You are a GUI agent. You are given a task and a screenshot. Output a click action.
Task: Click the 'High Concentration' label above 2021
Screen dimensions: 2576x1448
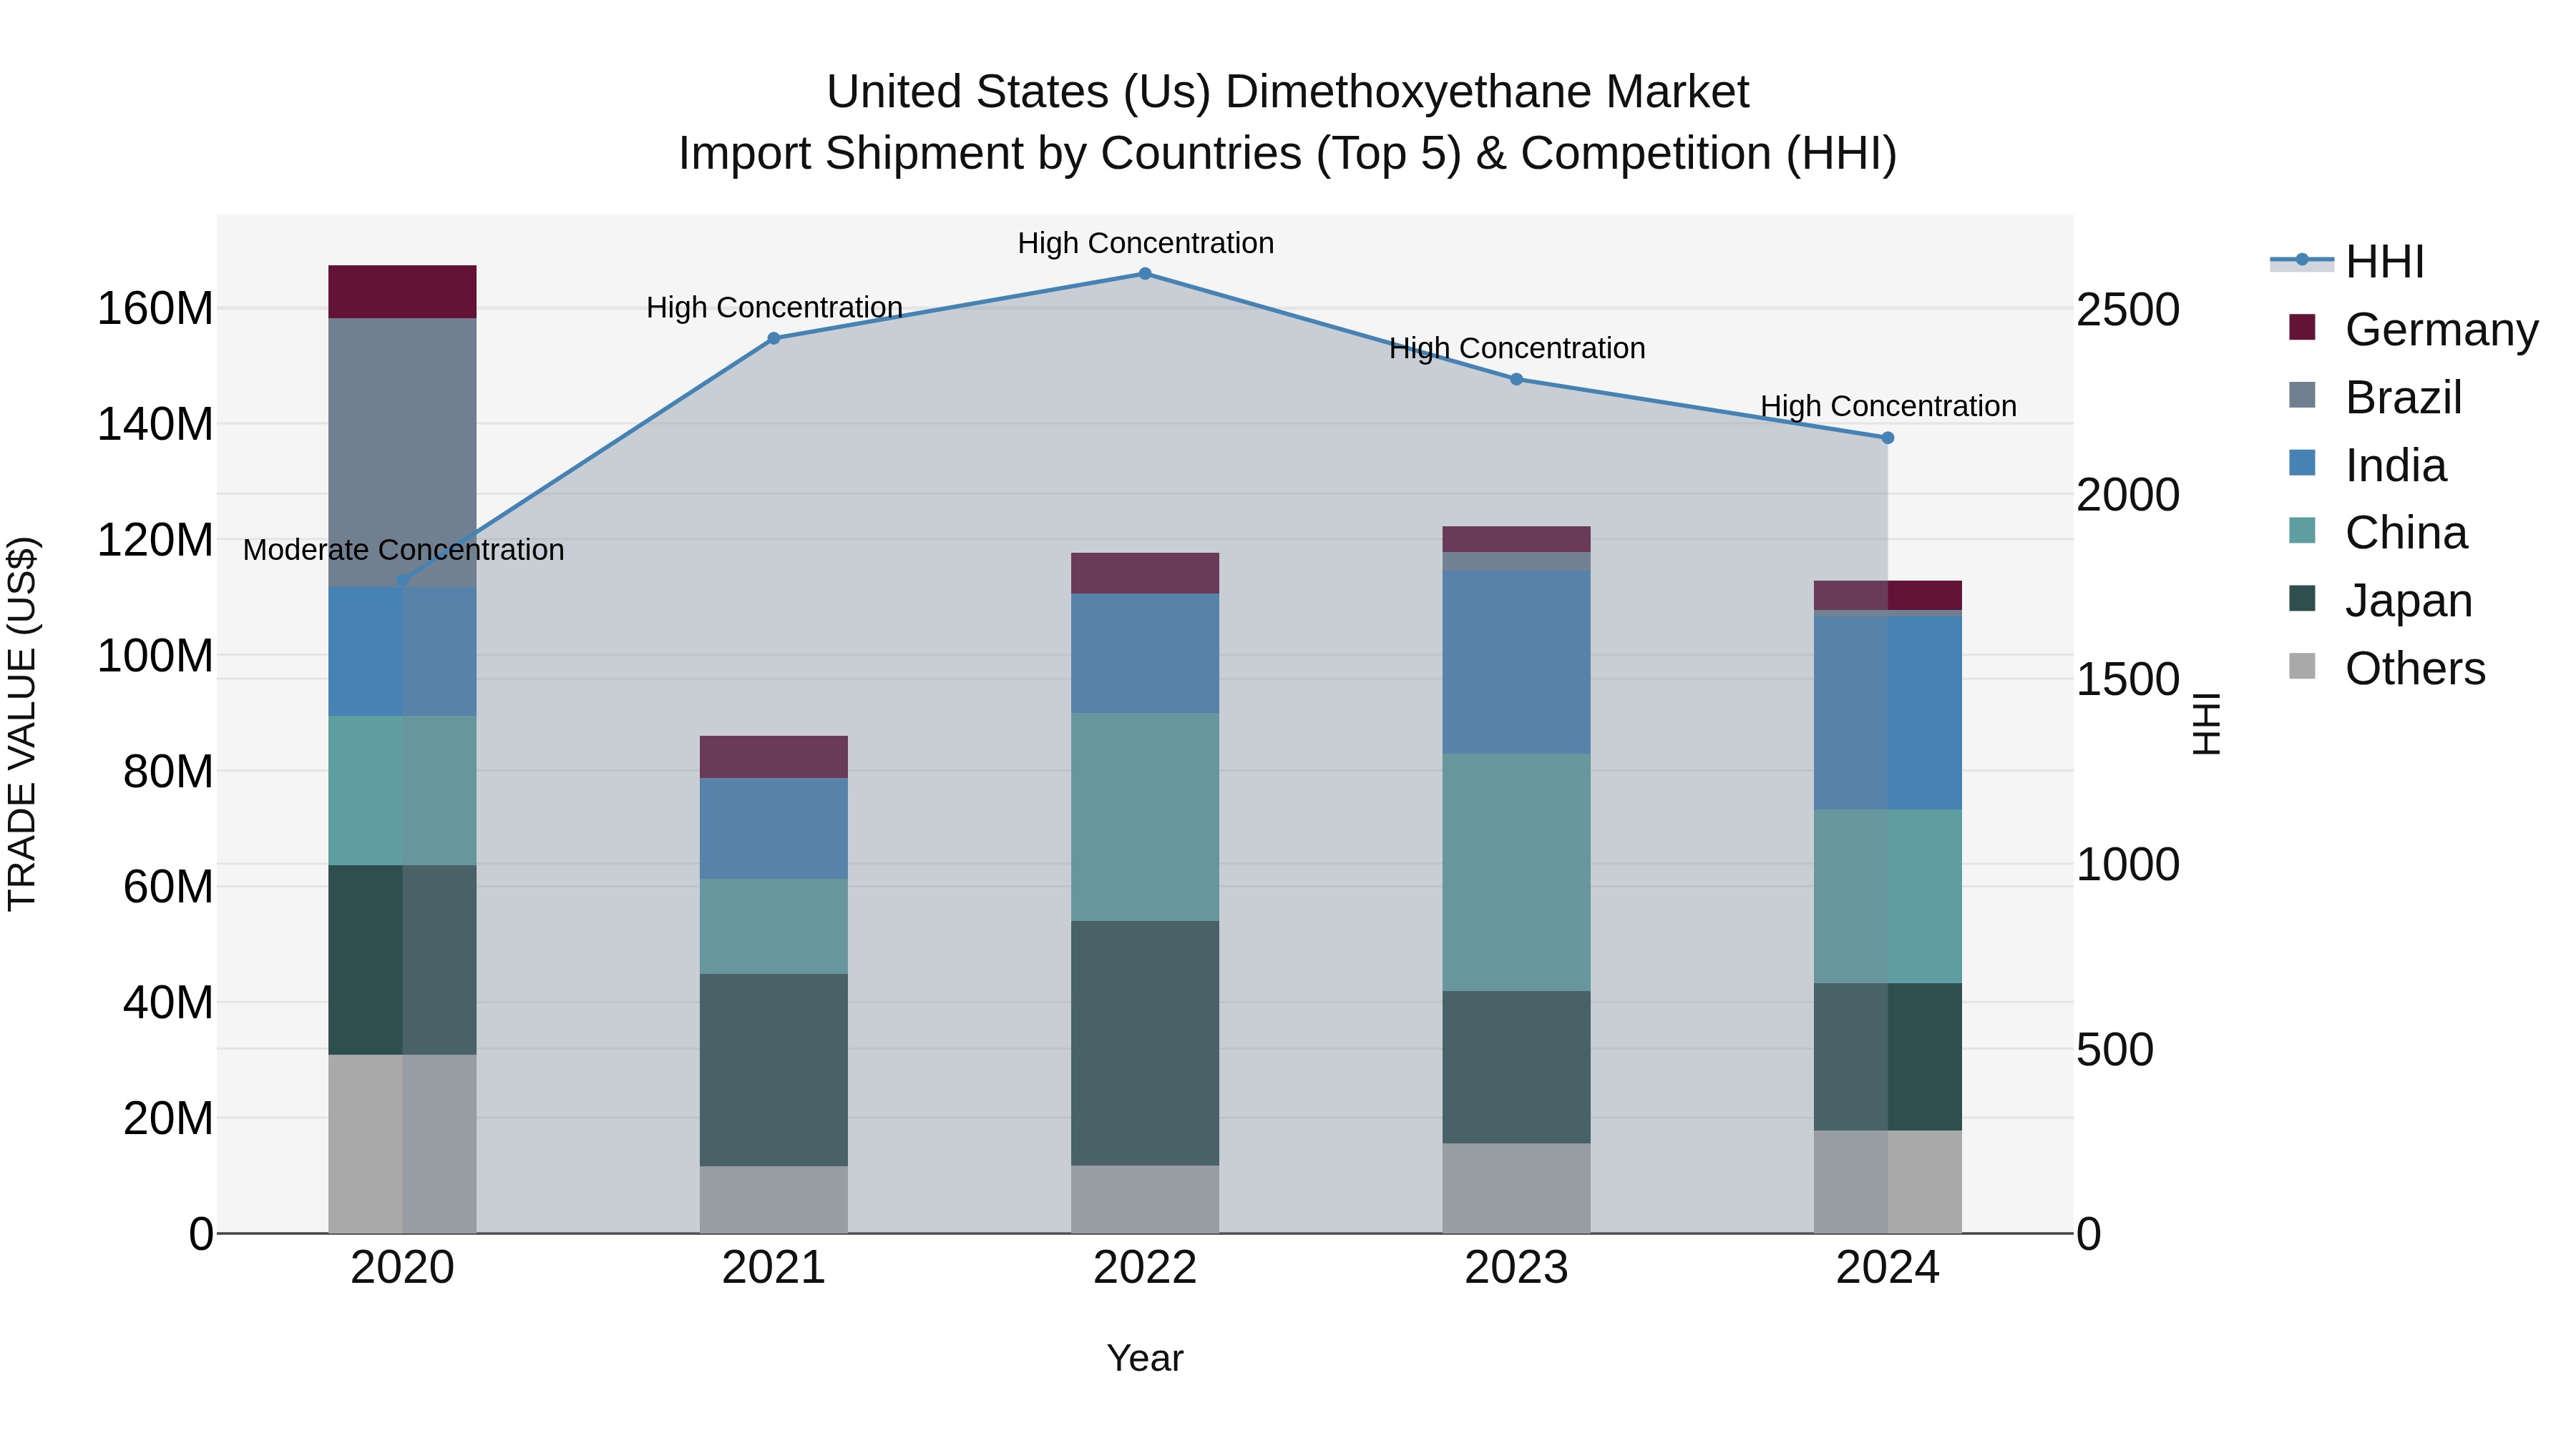tap(774, 307)
